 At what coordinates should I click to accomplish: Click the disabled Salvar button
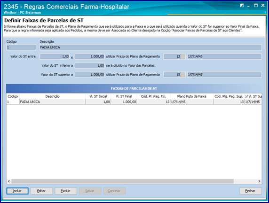tap(90, 191)
